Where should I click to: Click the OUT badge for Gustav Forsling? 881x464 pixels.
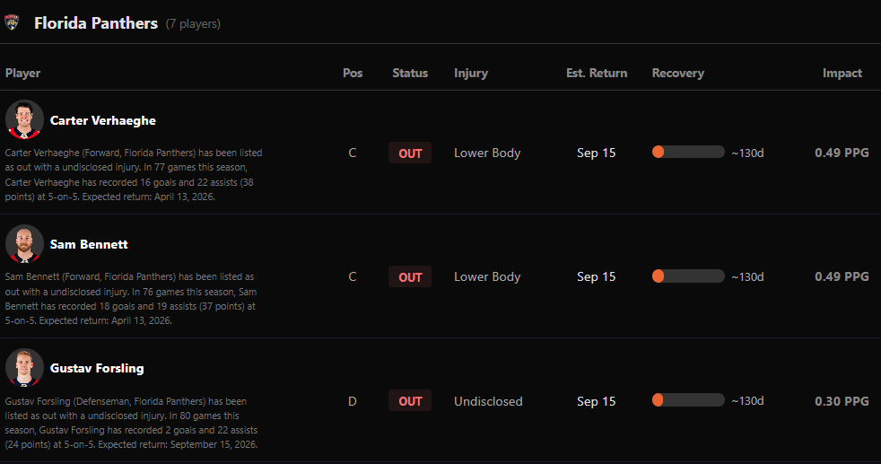tap(410, 401)
